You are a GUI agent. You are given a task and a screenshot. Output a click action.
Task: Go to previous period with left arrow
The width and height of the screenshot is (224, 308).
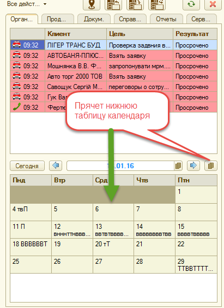pyautogui.click(x=56, y=165)
